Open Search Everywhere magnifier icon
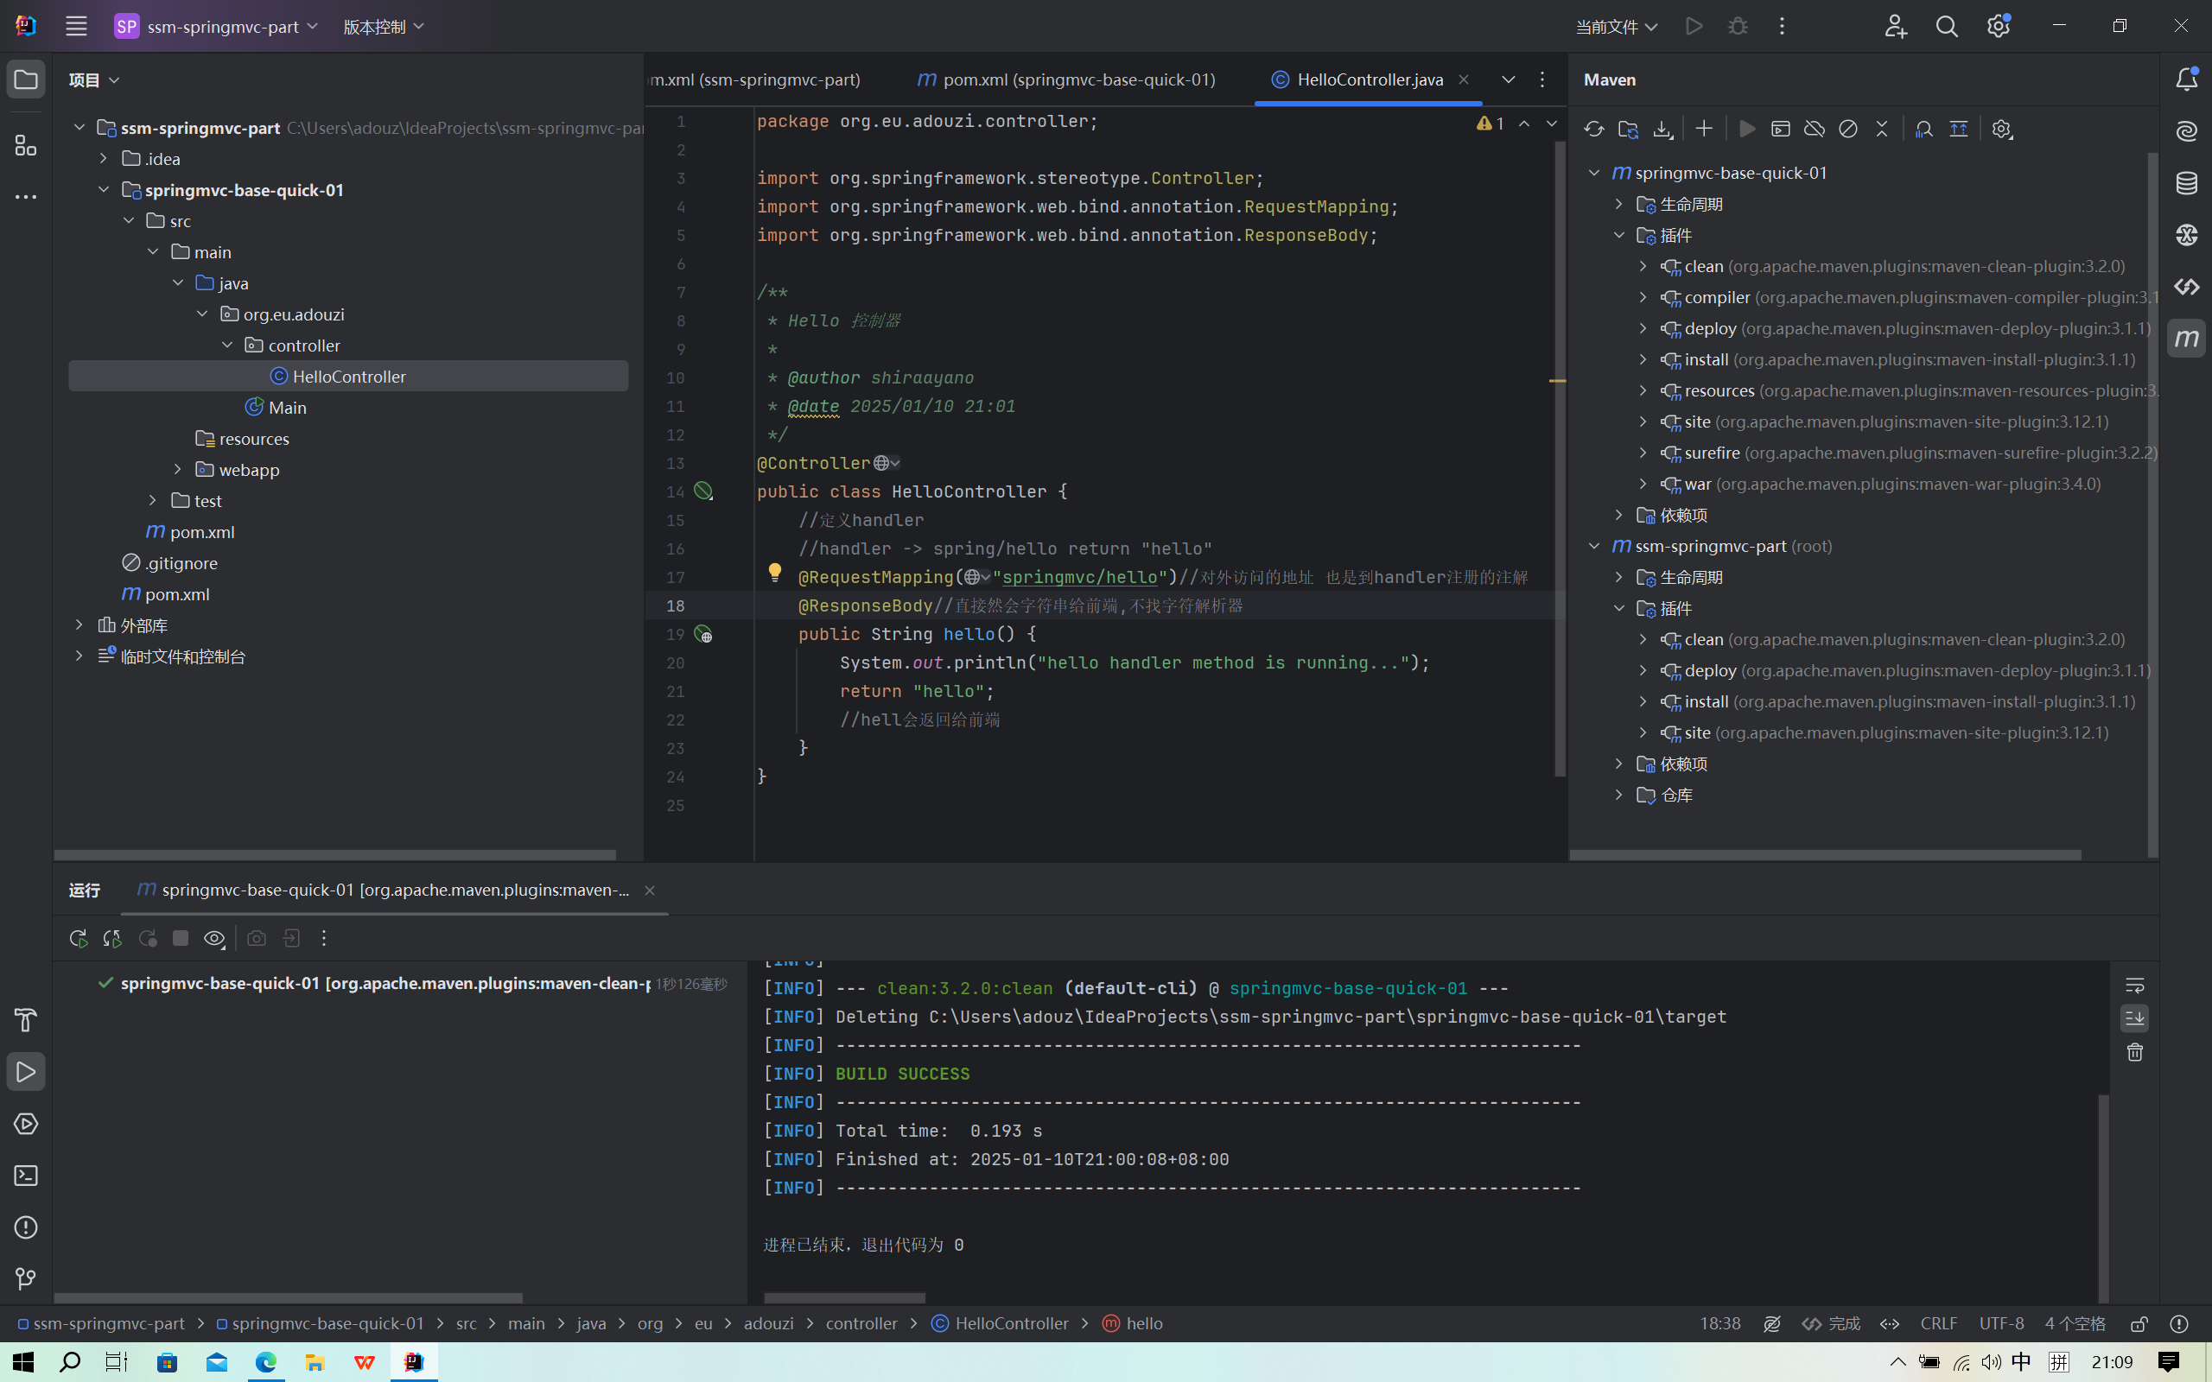The image size is (2212, 1382). tap(1947, 27)
